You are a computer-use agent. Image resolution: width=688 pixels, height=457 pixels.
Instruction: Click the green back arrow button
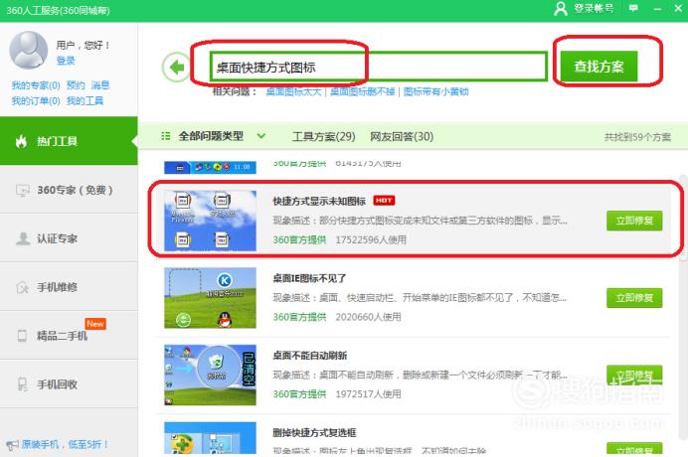click(176, 68)
